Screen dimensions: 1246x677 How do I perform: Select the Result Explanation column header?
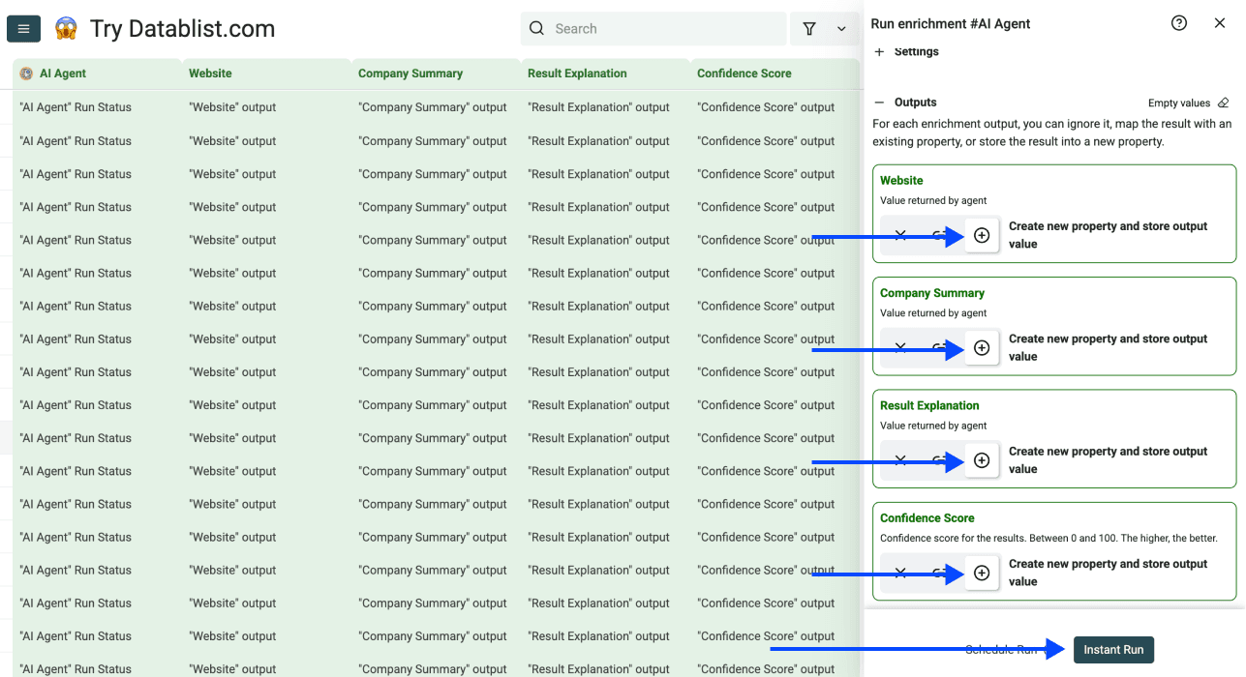pos(577,73)
